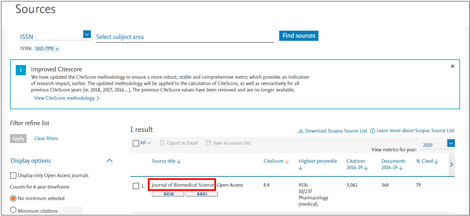Open View CiteScore methodology link
470x216 pixels.
[67, 98]
